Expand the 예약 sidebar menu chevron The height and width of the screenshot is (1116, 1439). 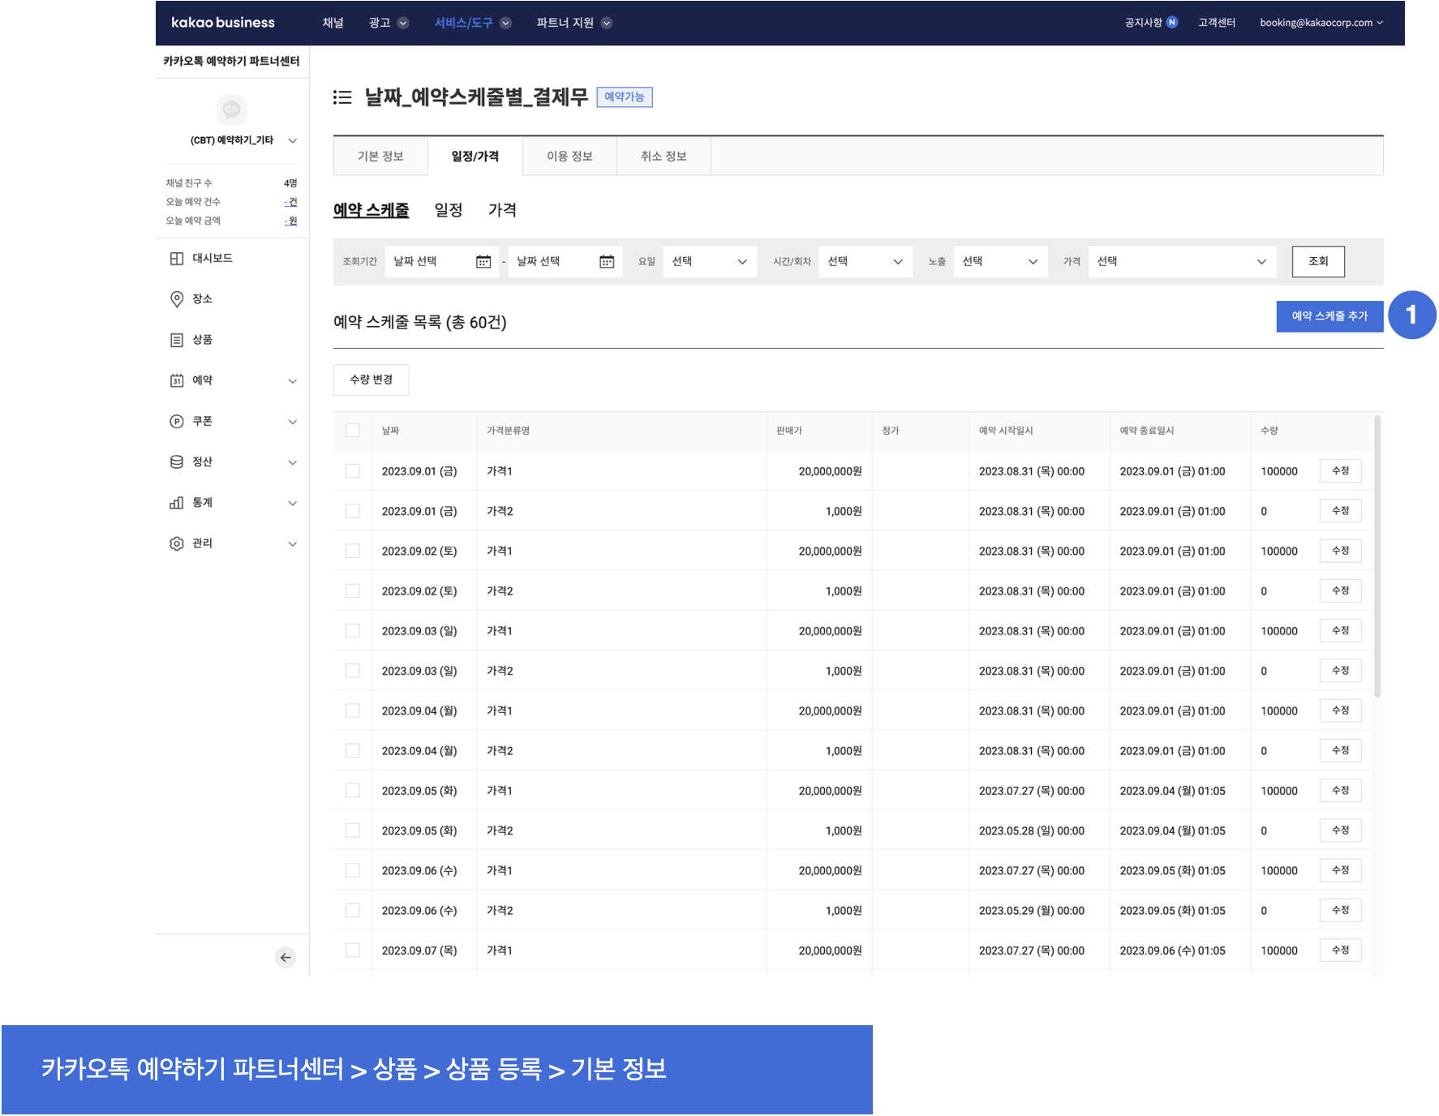click(x=293, y=381)
